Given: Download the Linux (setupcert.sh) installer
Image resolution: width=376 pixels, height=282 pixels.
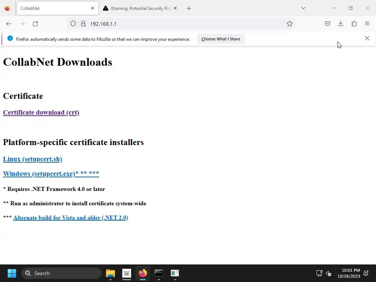Looking at the screenshot, I should click(32, 159).
